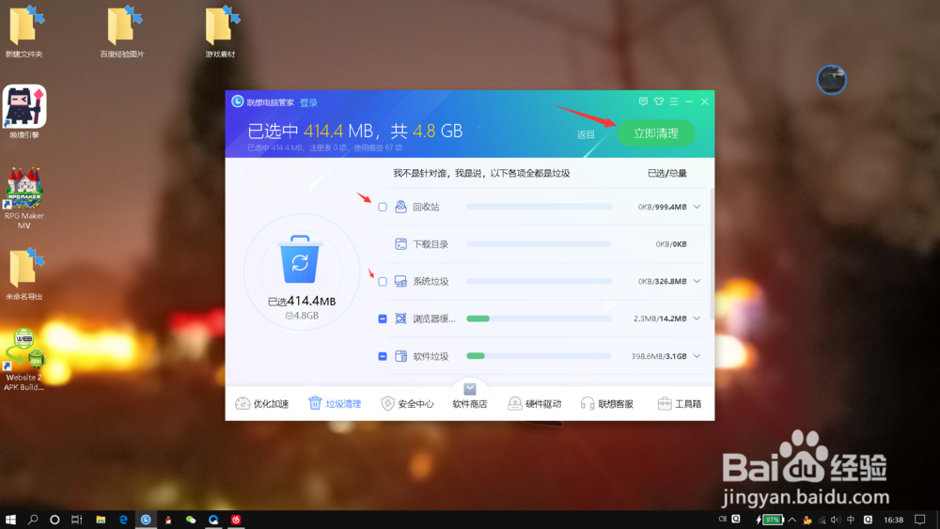The image size is (940, 529).
Task: Check the 回收站 recycle bin checkbox
Action: [383, 207]
